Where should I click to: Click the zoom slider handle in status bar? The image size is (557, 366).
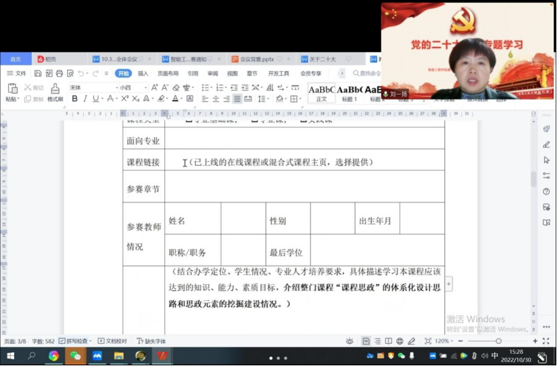tap(498, 341)
